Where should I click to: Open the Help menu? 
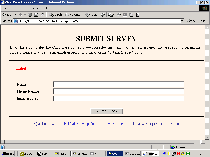59,8
